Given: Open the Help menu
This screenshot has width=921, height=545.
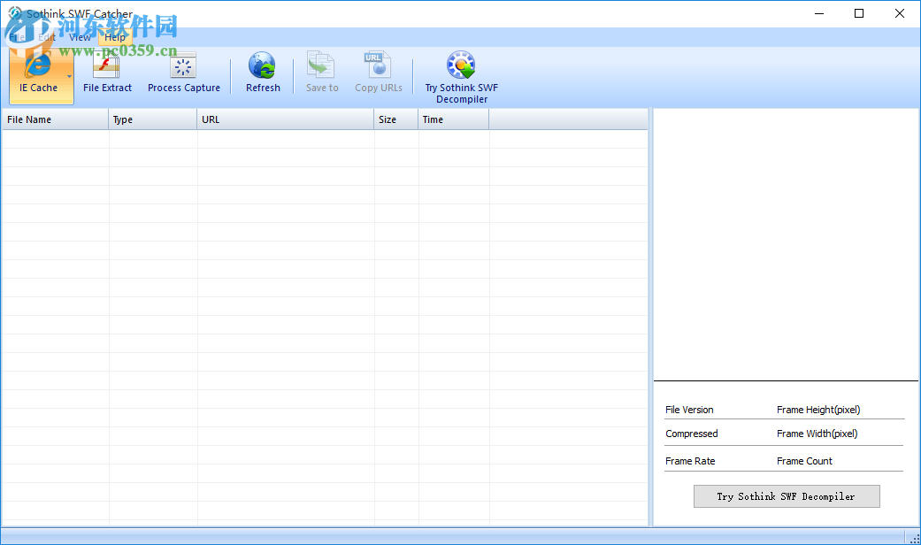Looking at the screenshot, I should [x=114, y=37].
